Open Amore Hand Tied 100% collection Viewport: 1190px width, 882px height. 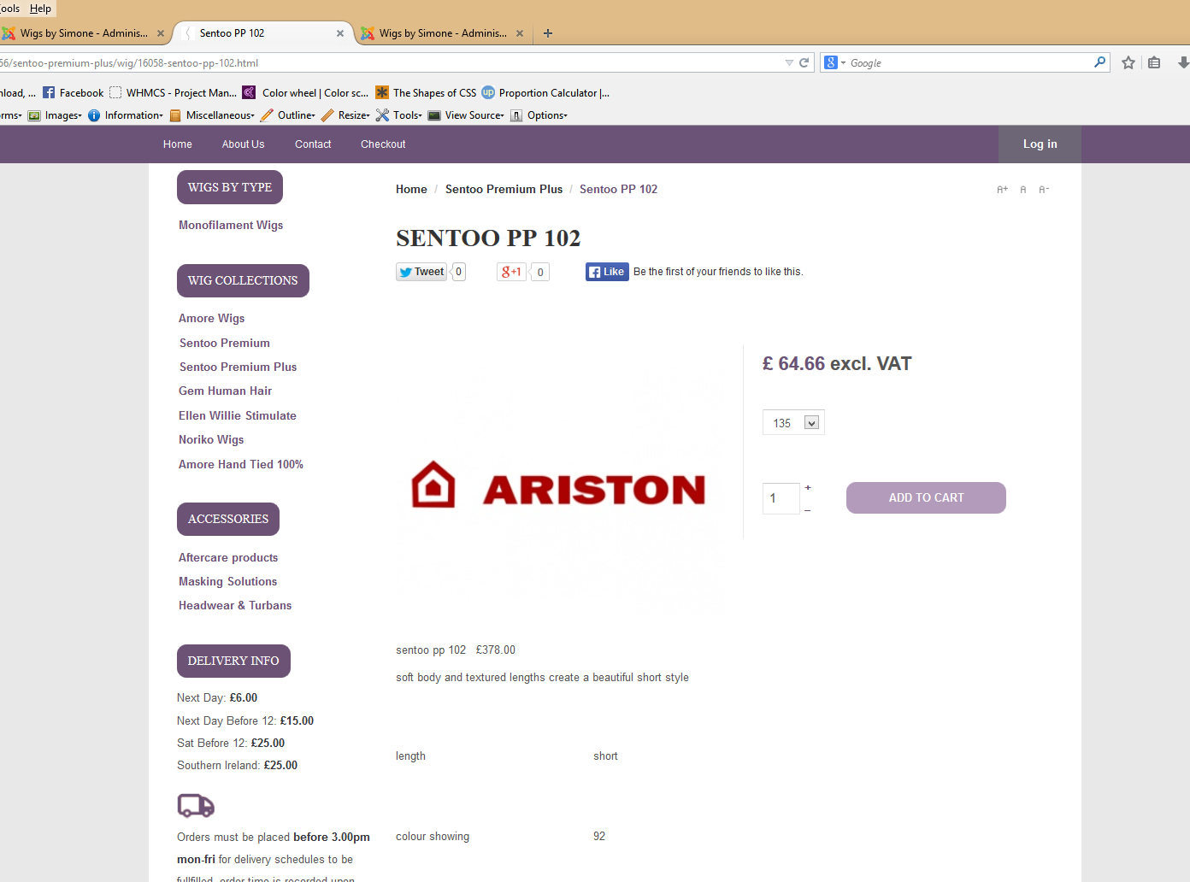click(241, 464)
